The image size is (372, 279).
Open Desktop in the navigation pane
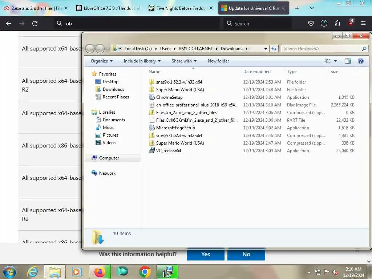pos(110,82)
